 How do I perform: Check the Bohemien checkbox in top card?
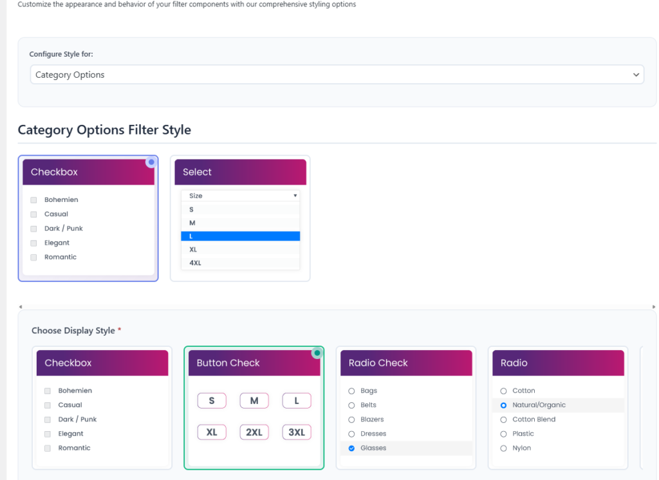coord(33,200)
